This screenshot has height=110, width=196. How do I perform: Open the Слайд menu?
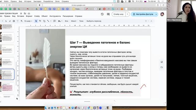(37, 16)
